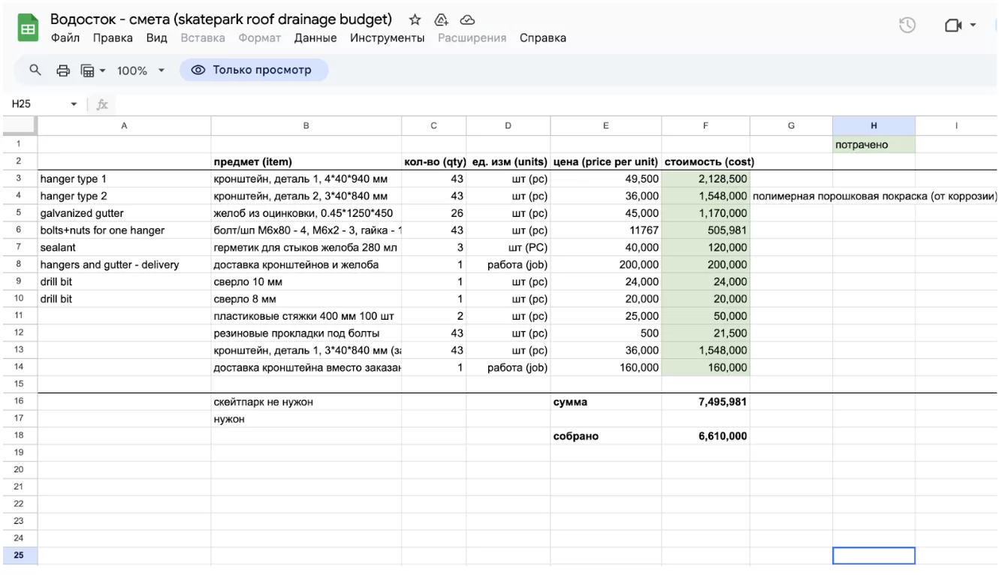Screen dimensions: 999x575
Task: Open the filter views dropdown
Action: coord(93,71)
